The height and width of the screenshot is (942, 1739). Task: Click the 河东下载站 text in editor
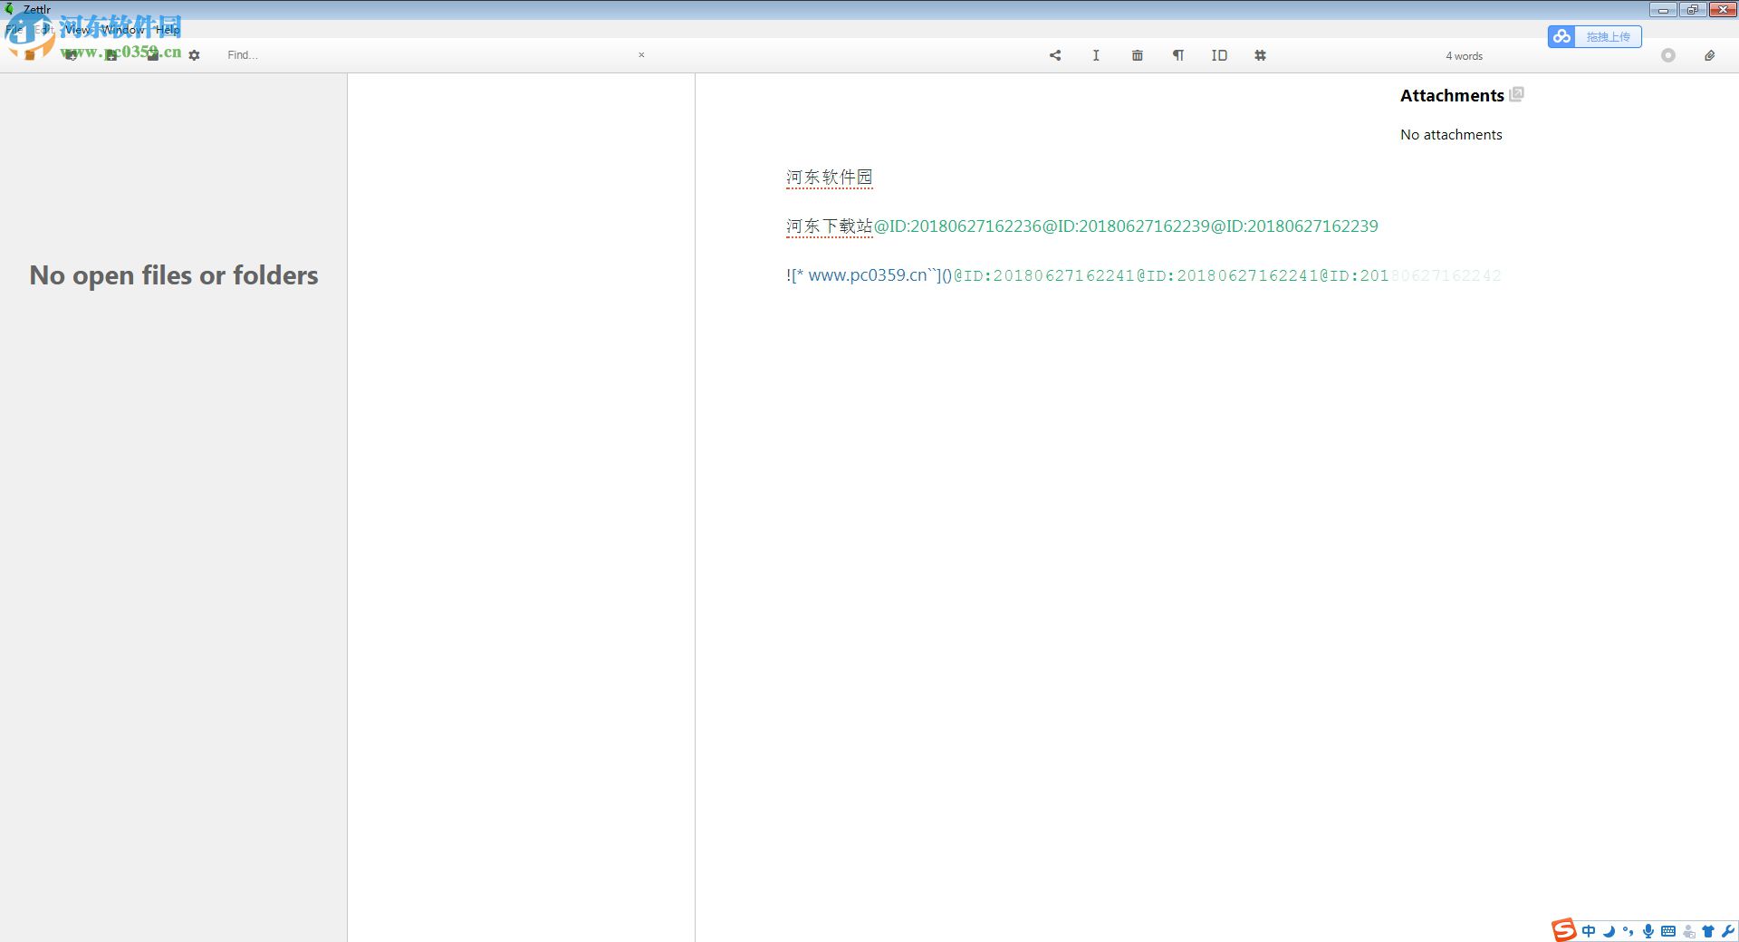829,226
